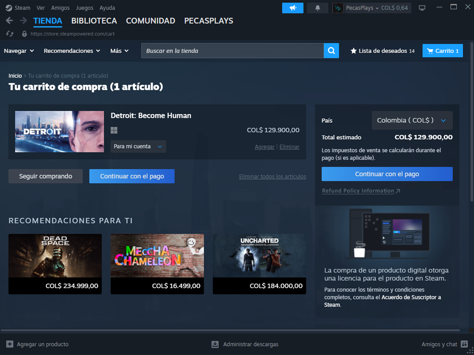Go forward with the right arrow
Image resolution: width=474 pixels, height=355 pixels.
pos(23,20)
